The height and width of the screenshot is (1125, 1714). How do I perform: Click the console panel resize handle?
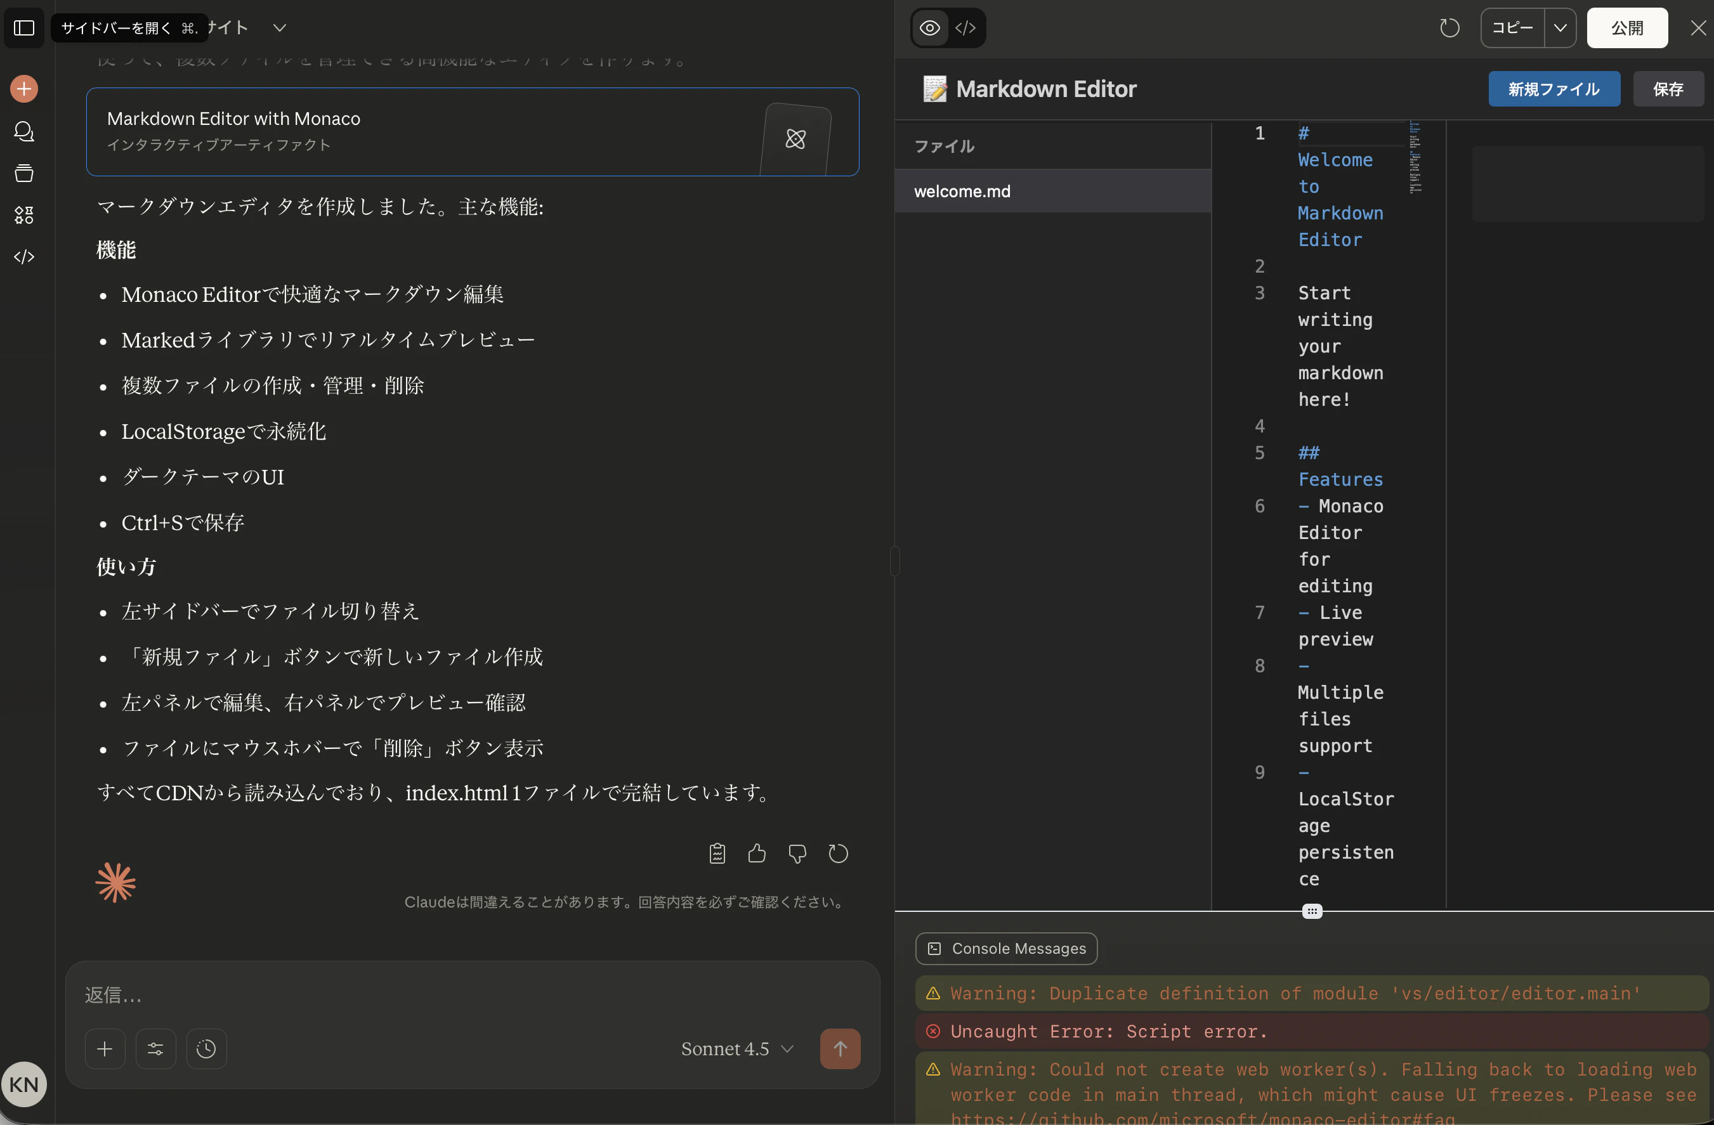coord(1312,911)
